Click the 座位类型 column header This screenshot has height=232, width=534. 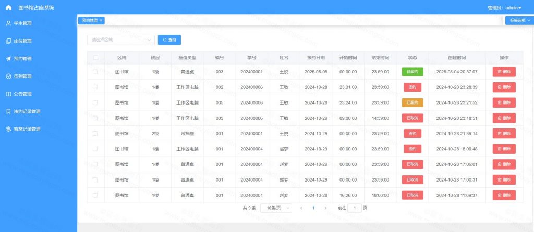187,58
